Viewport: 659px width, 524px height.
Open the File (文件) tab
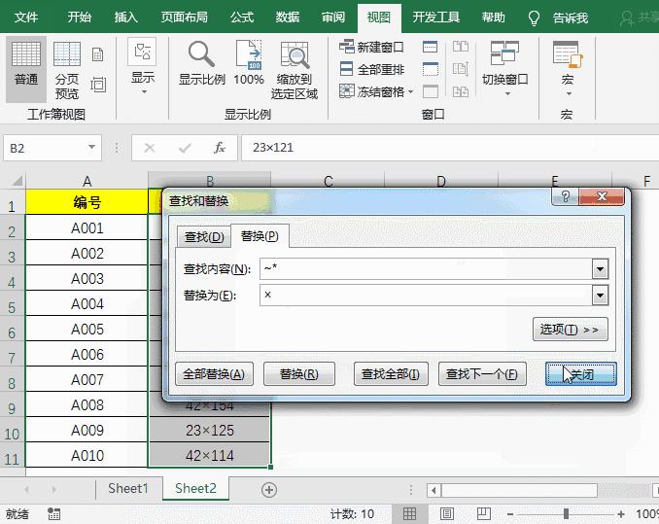(26, 17)
